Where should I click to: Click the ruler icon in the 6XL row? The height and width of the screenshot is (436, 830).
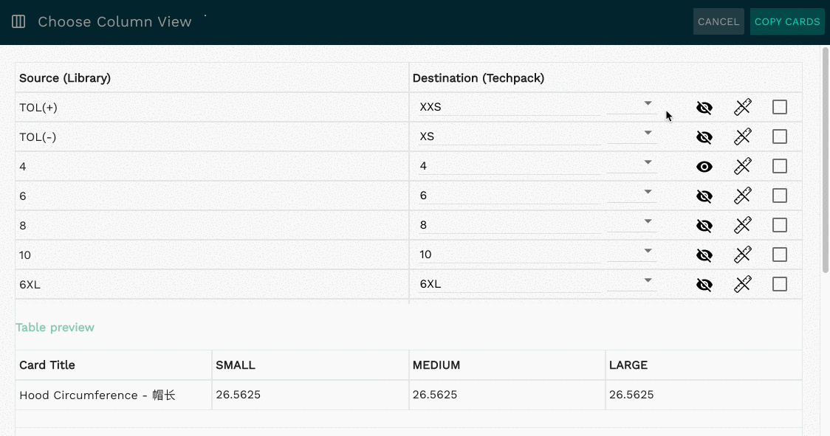[x=743, y=285]
